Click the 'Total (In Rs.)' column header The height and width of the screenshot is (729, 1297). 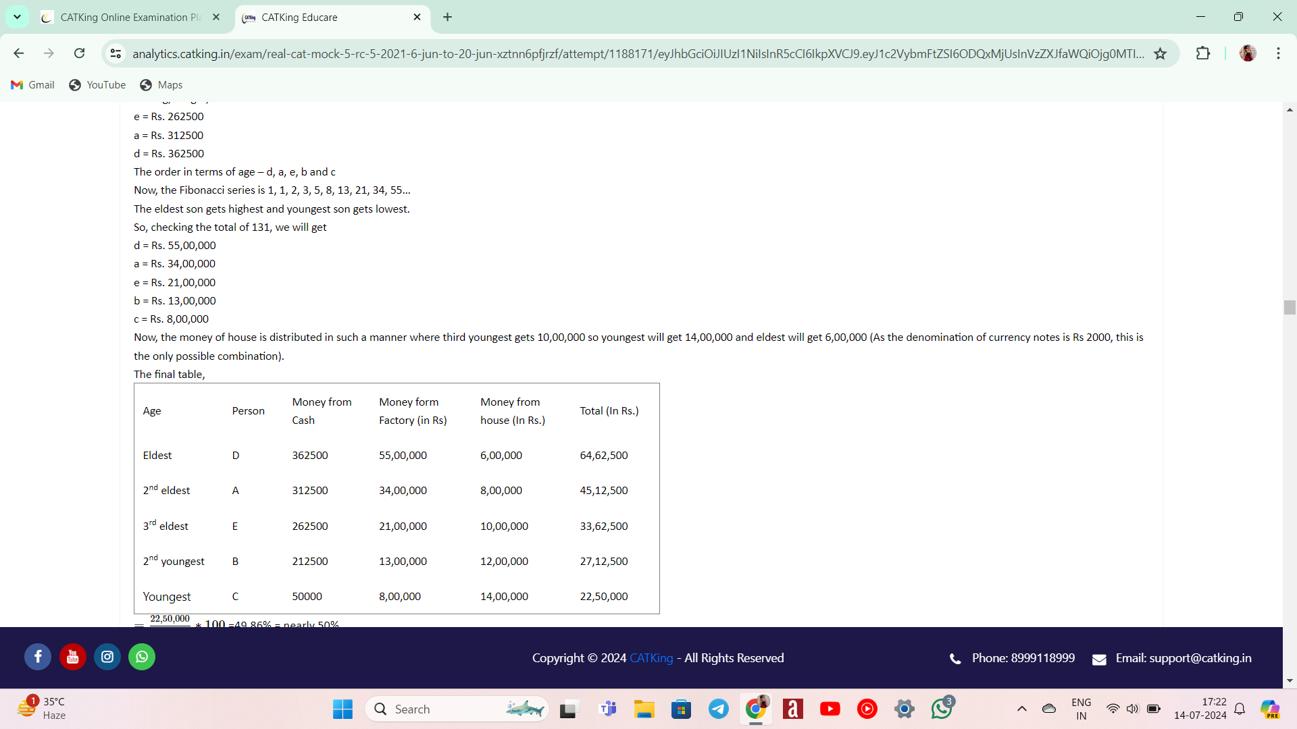609,411
